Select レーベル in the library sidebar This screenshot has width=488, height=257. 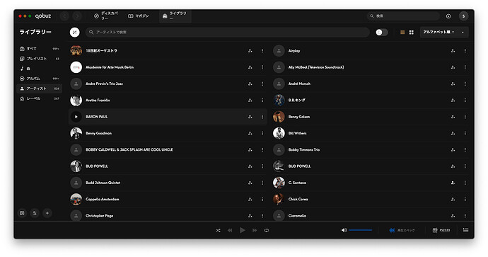[39, 98]
